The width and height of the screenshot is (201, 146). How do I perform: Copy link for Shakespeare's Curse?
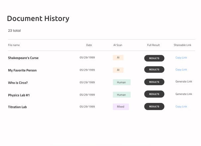point(181,58)
